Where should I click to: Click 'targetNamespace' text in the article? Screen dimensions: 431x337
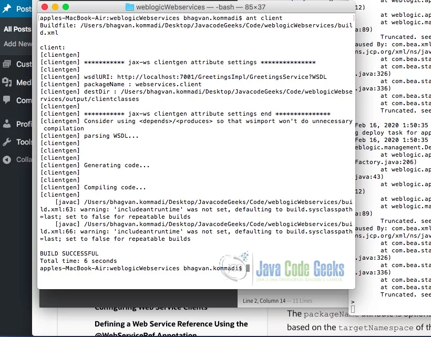click(x=376, y=328)
